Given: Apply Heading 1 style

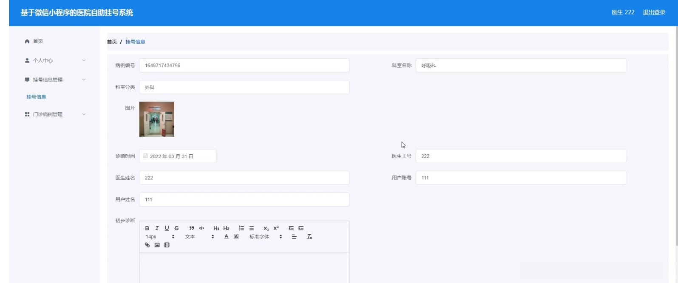Looking at the screenshot, I should [x=216, y=228].
